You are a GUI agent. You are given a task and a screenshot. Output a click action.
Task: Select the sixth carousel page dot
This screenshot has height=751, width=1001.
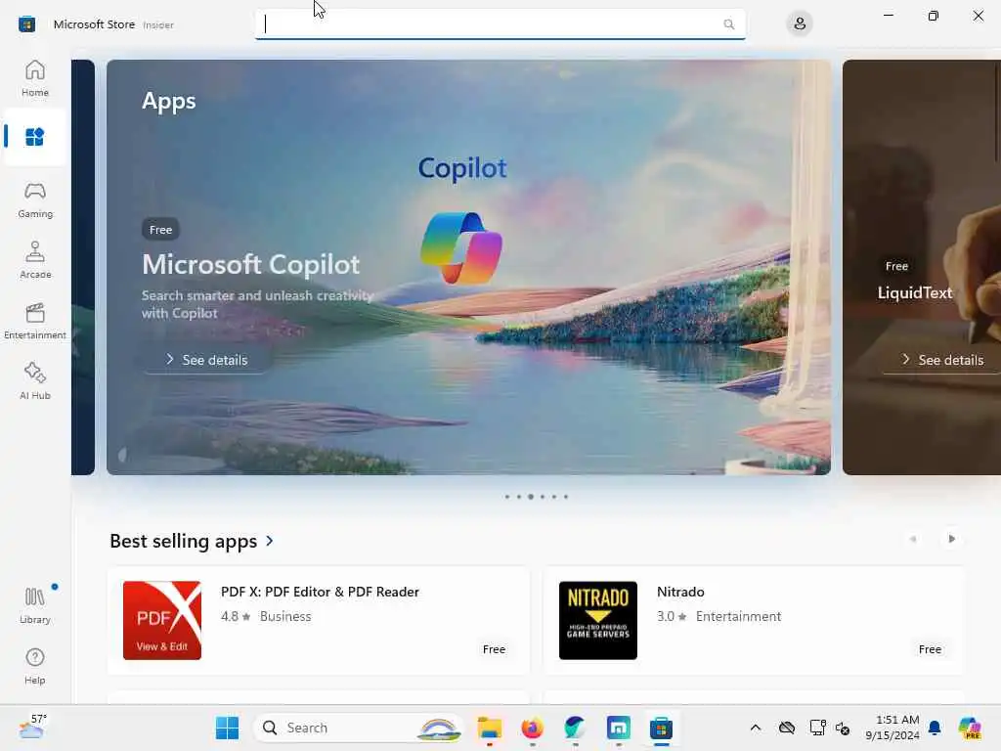click(x=566, y=496)
